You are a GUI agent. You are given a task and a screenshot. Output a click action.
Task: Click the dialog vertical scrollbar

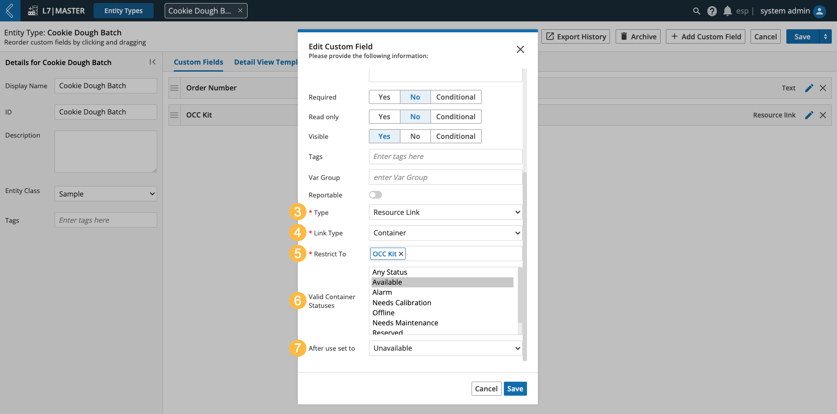click(x=525, y=266)
